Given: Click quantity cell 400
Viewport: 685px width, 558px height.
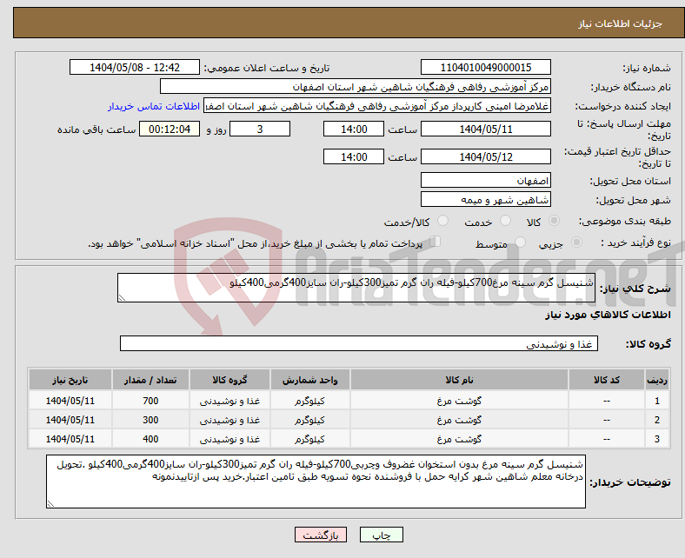Looking at the screenshot, I should pyautogui.click(x=150, y=439).
